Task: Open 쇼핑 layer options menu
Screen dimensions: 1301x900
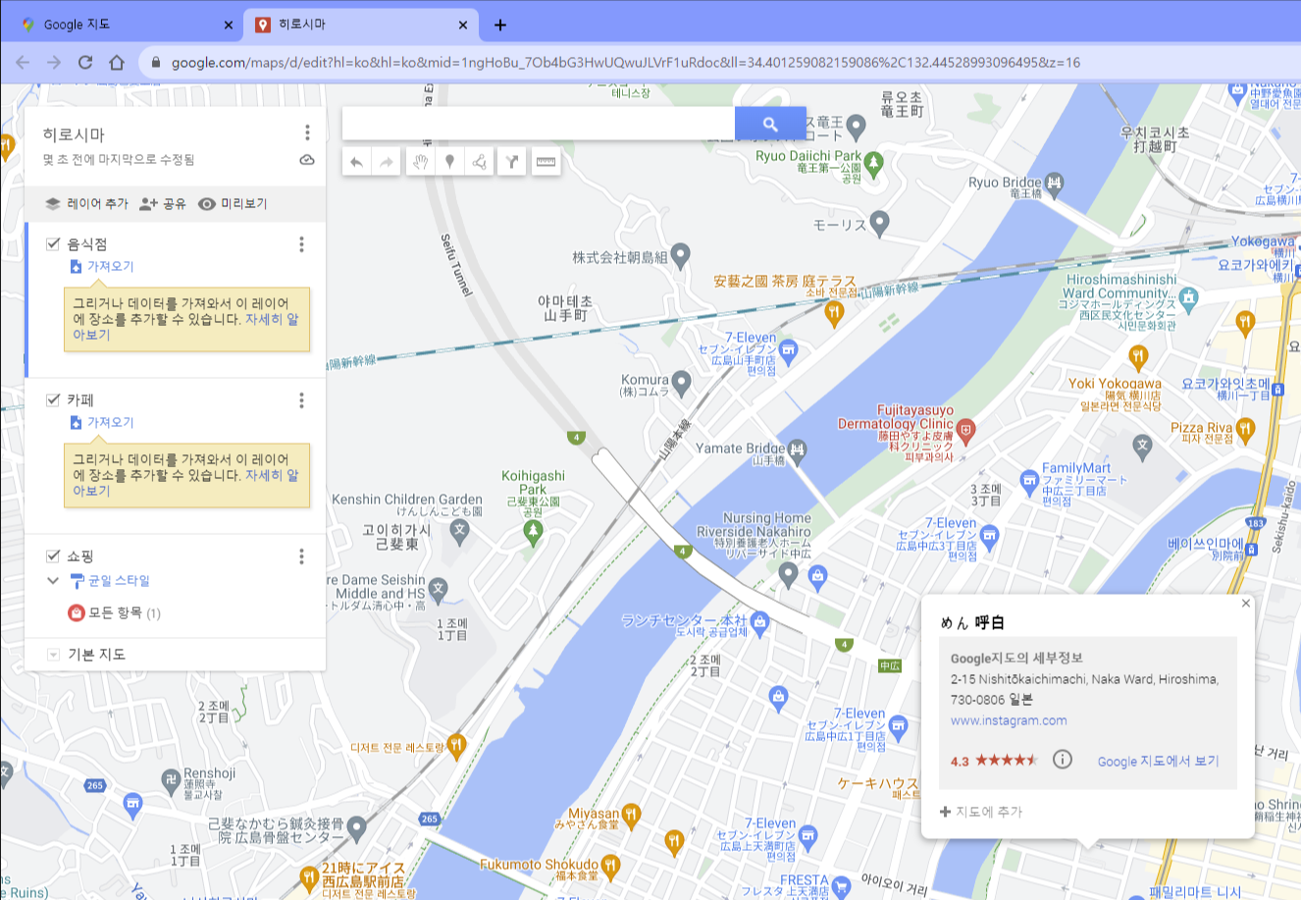Action: click(301, 556)
